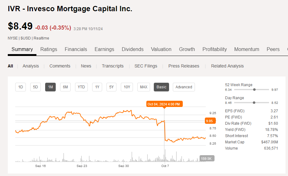The width and height of the screenshot is (288, 176).
Task: Open SEC Filings filter
Action: click(x=146, y=66)
